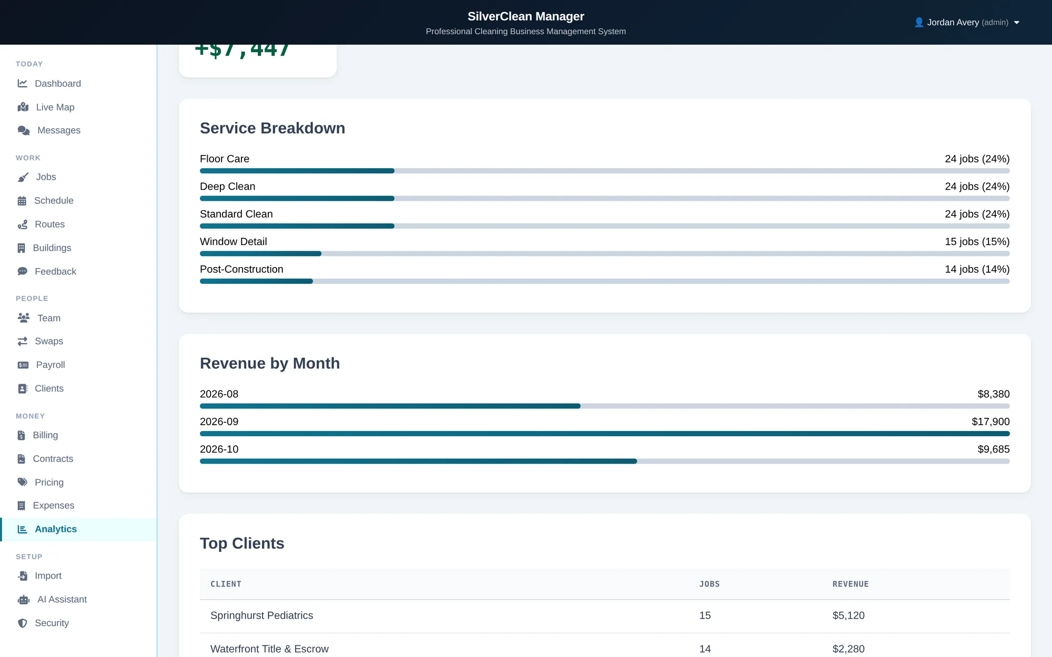
Task: Open the Dashboard chart icon
Action: [22, 84]
